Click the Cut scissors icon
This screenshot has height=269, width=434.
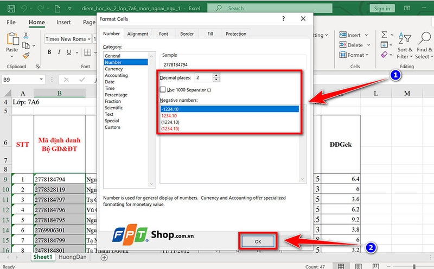click(26, 35)
